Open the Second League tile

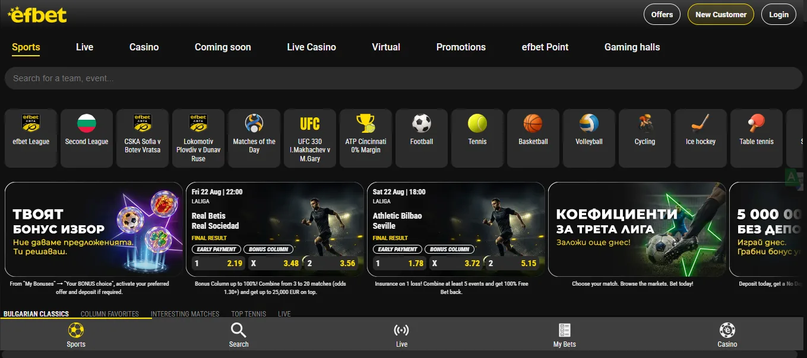click(x=87, y=138)
